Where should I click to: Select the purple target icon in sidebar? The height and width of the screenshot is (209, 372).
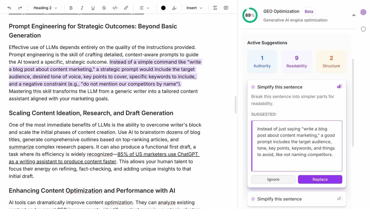click(x=363, y=12)
